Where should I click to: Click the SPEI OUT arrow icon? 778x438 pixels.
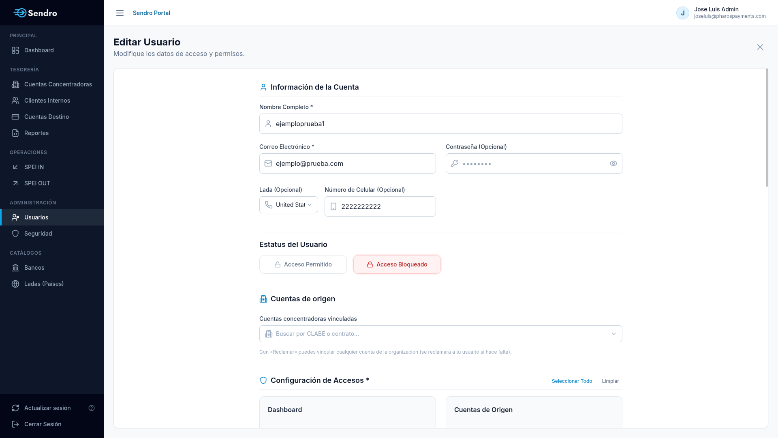15,183
